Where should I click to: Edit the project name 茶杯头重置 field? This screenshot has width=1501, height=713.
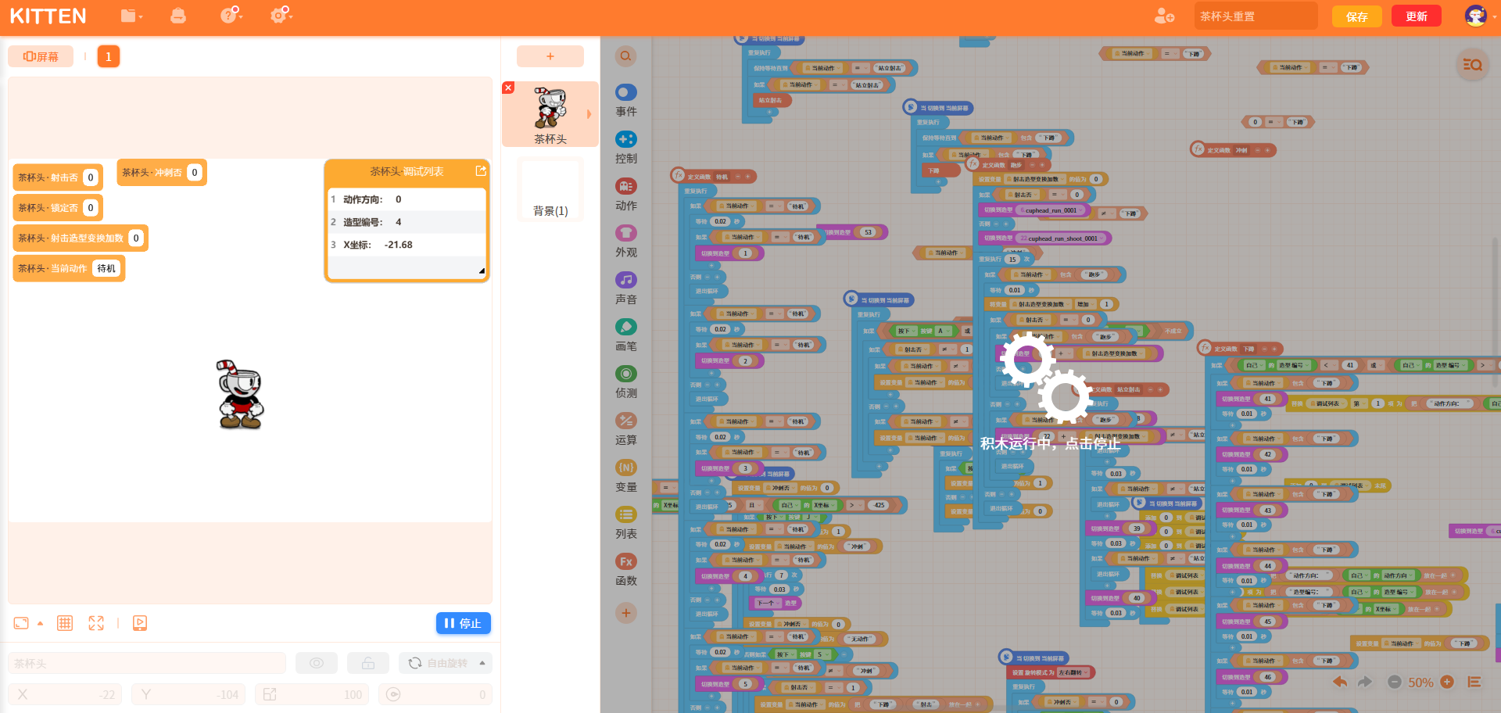click(x=1256, y=16)
